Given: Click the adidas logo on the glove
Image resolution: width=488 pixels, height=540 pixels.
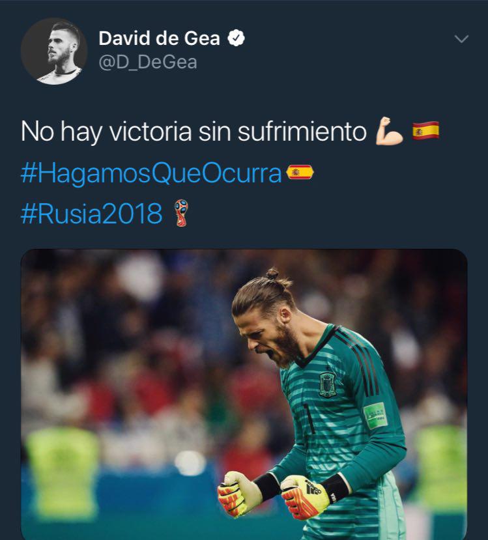Looking at the screenshot, I should click(x=313, y=487).
